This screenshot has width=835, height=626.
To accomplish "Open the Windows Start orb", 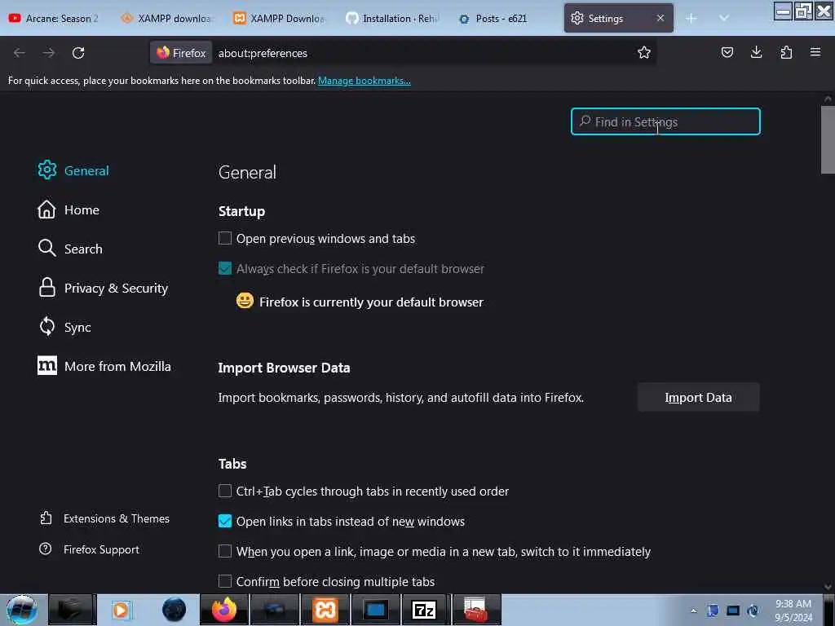I will (x=21, y=610).
